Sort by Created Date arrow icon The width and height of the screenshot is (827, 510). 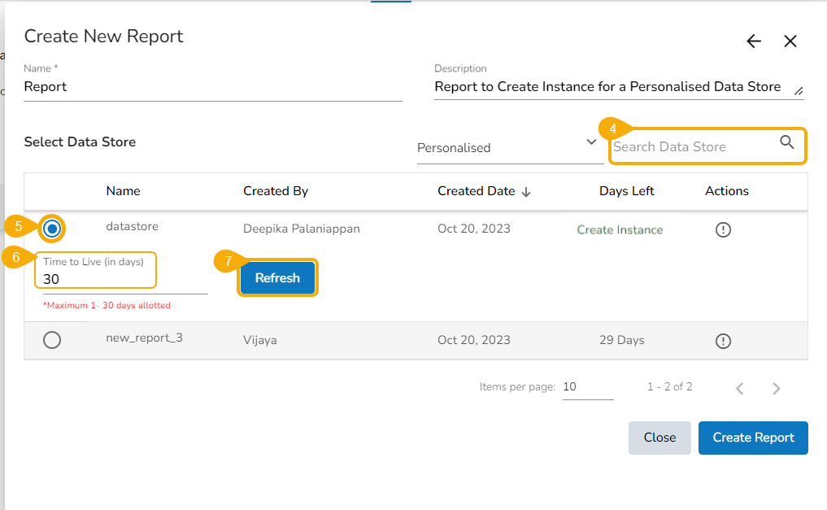point(526,192)
